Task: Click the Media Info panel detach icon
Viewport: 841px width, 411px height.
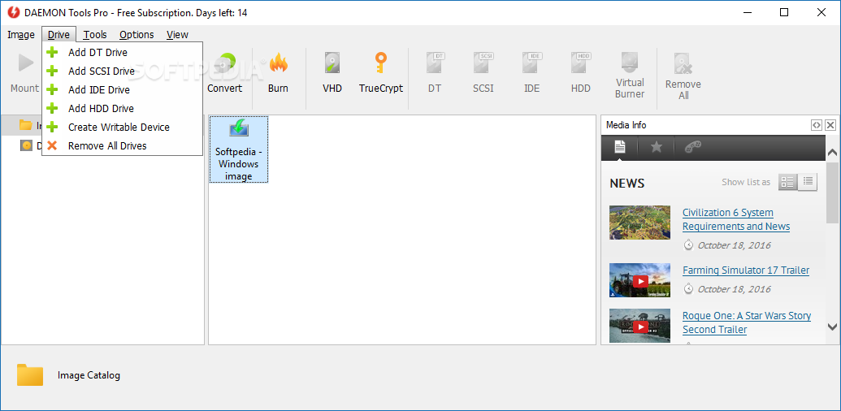Action: (x=816, y=125)
